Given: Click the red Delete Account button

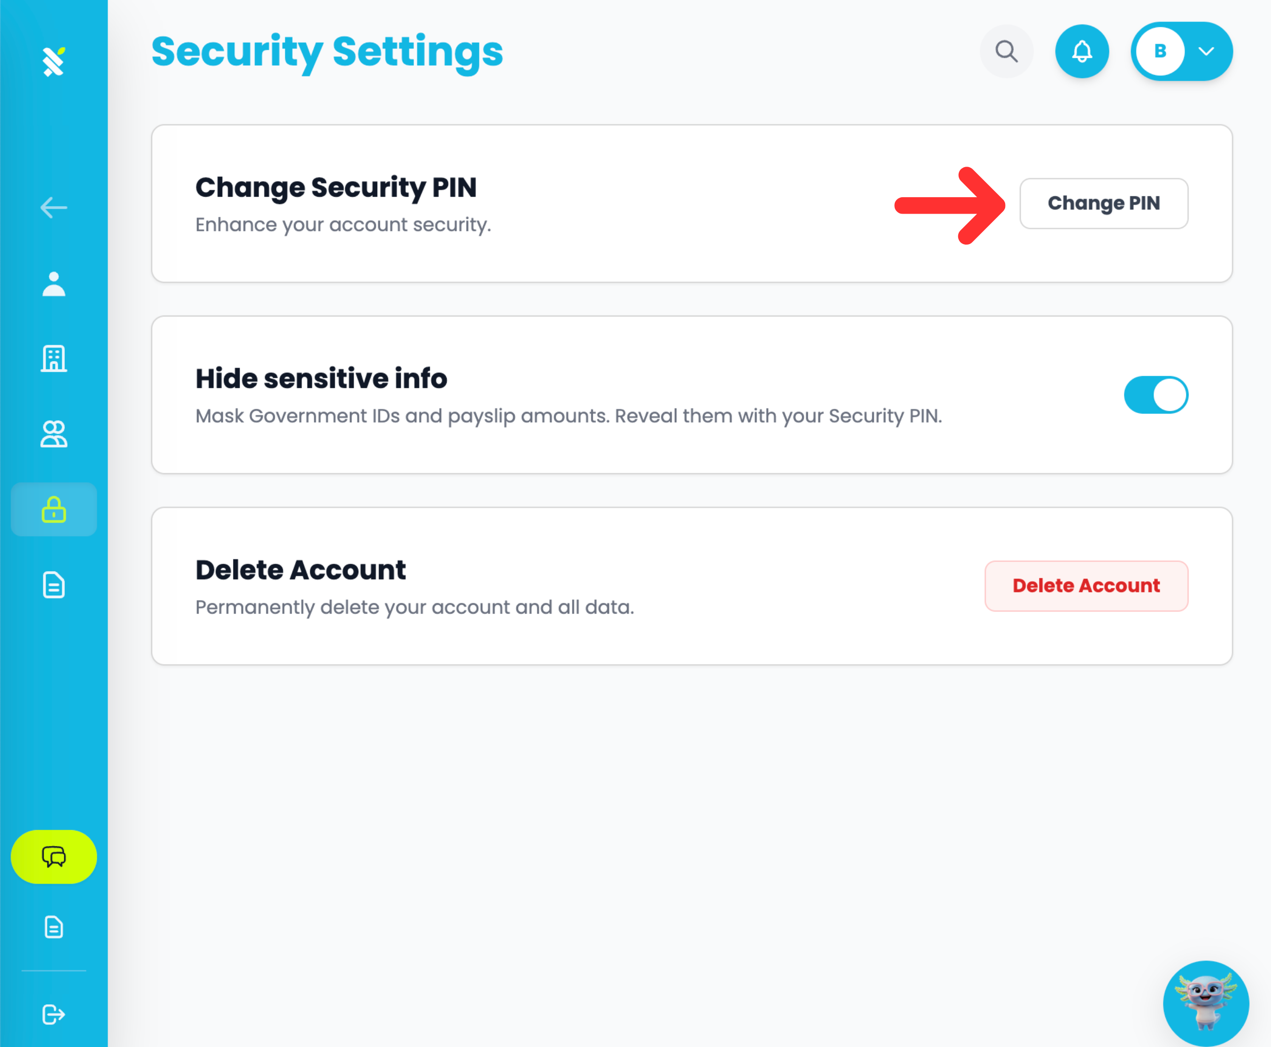Looking at the screenshot, I should tap(1086, 585).
